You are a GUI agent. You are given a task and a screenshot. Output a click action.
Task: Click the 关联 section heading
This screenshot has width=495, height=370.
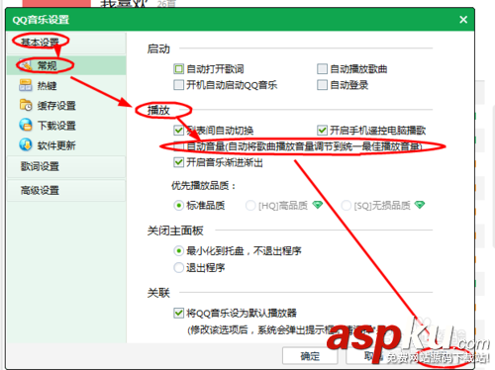(x=158, y=293)
